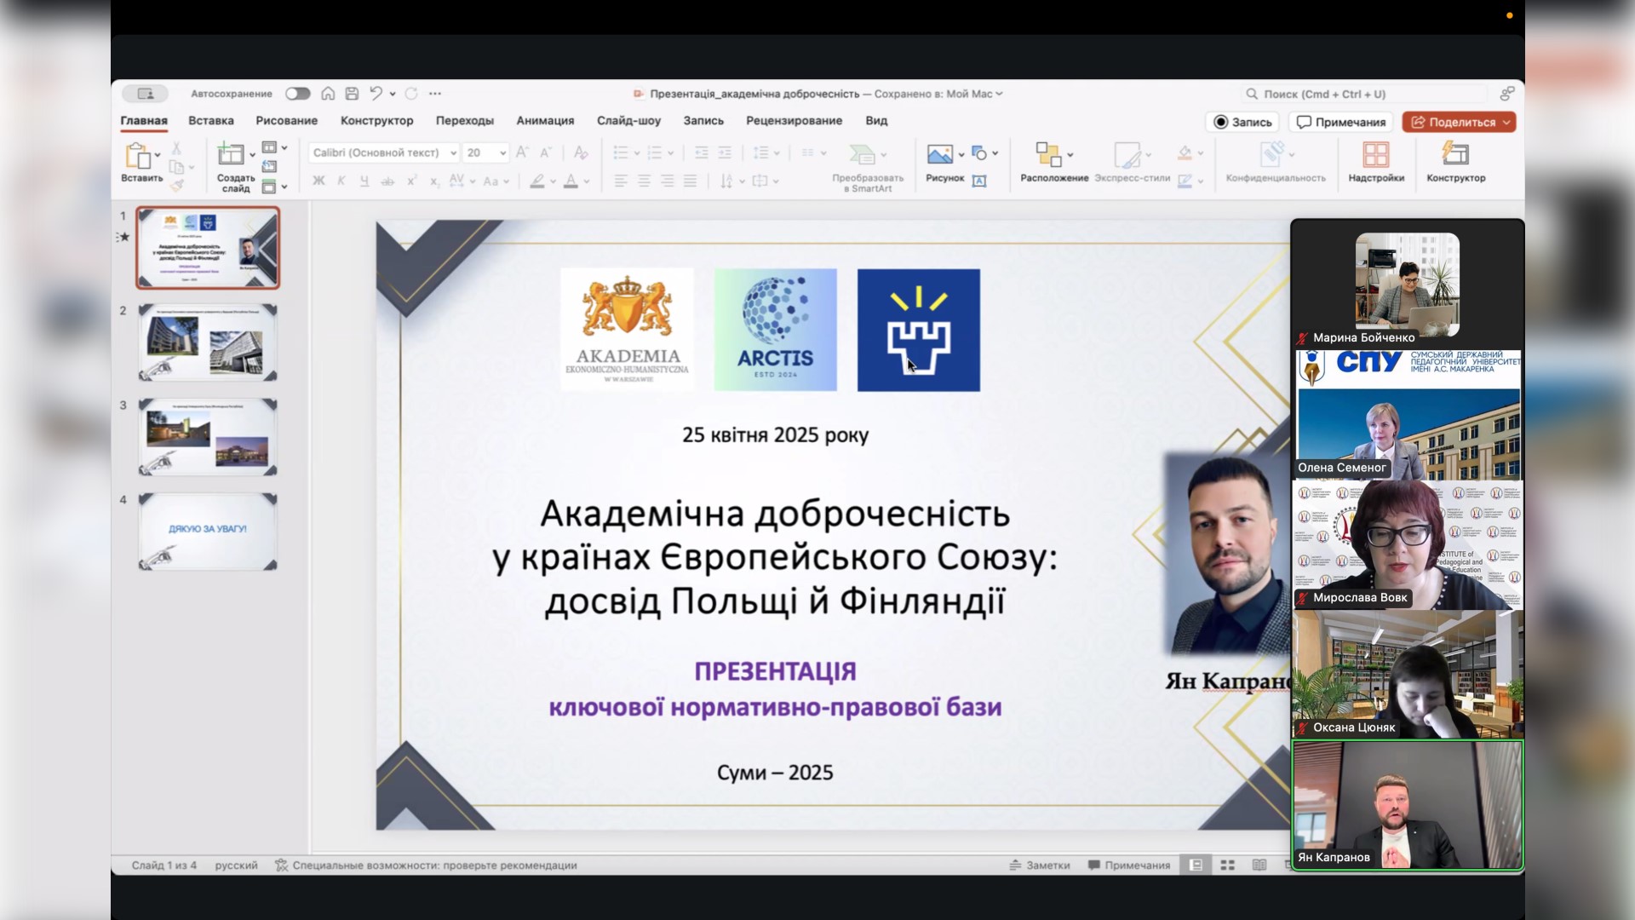Click the Align left icon

pyautogui.click(x=621, y=181)
